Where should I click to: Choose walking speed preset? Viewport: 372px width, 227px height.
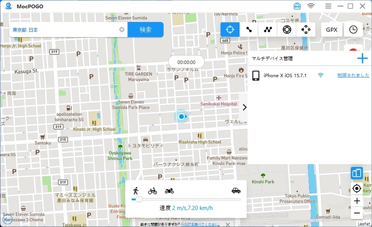point(136,190)
